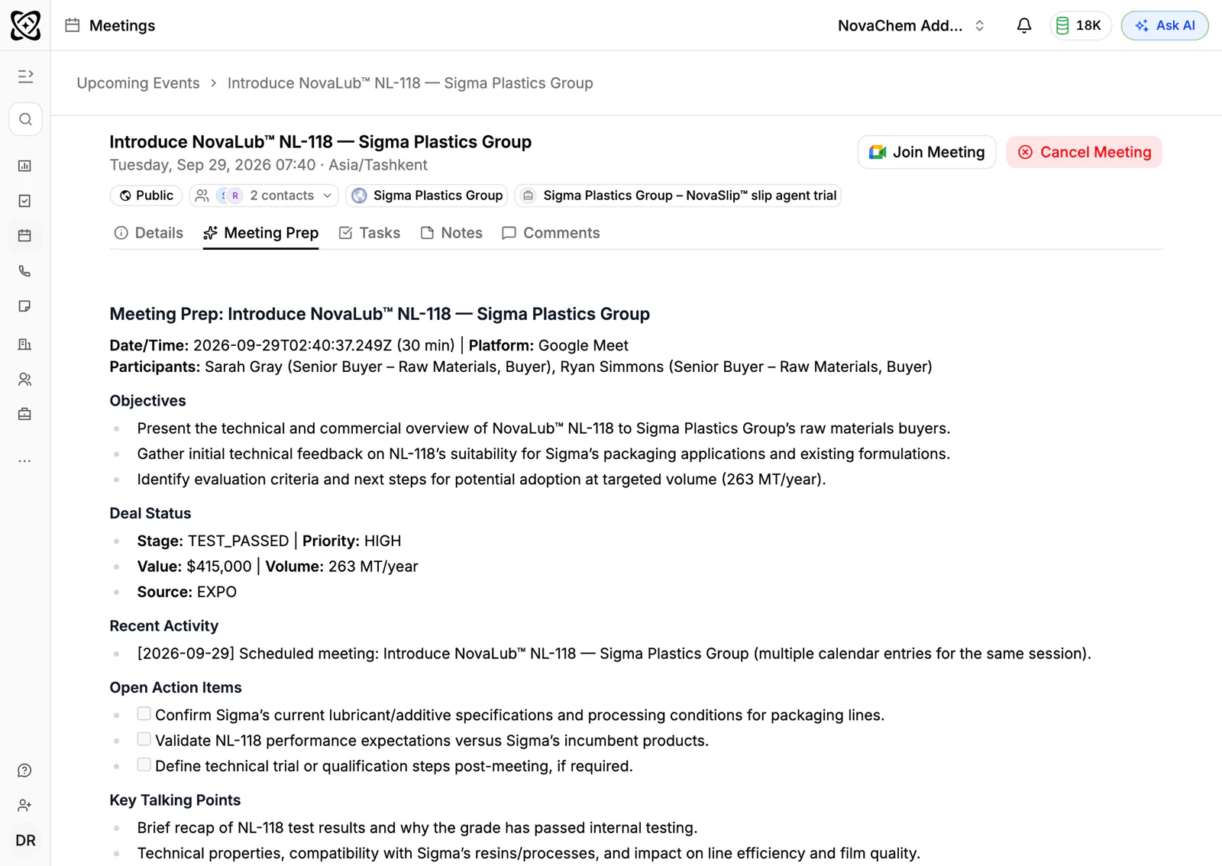Show more sidebar items via ellipsis
Viewport: 1222px width, 866px height.
pyautogui.click(x=25, y=461)
